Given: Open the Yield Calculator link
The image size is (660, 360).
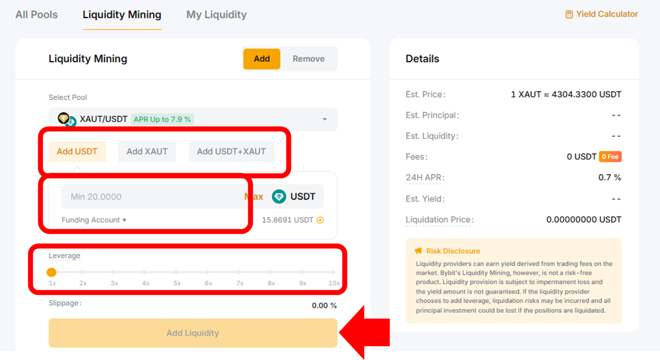Looking at the screenshot, I should (601, 14).
